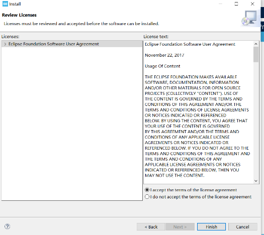Close the Install dialog with X
This screenshot has height=235, width=264.
(252, 4)
